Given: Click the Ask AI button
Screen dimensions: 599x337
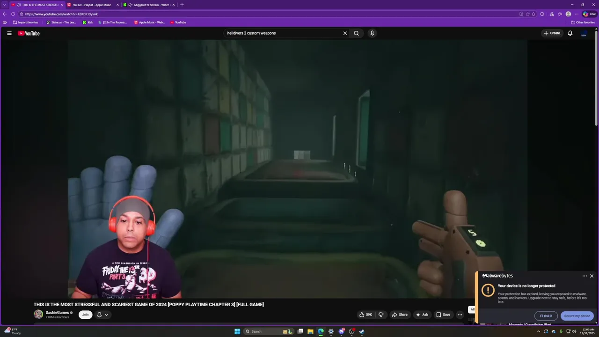Looking at the screenshot, I should (422, 315).
